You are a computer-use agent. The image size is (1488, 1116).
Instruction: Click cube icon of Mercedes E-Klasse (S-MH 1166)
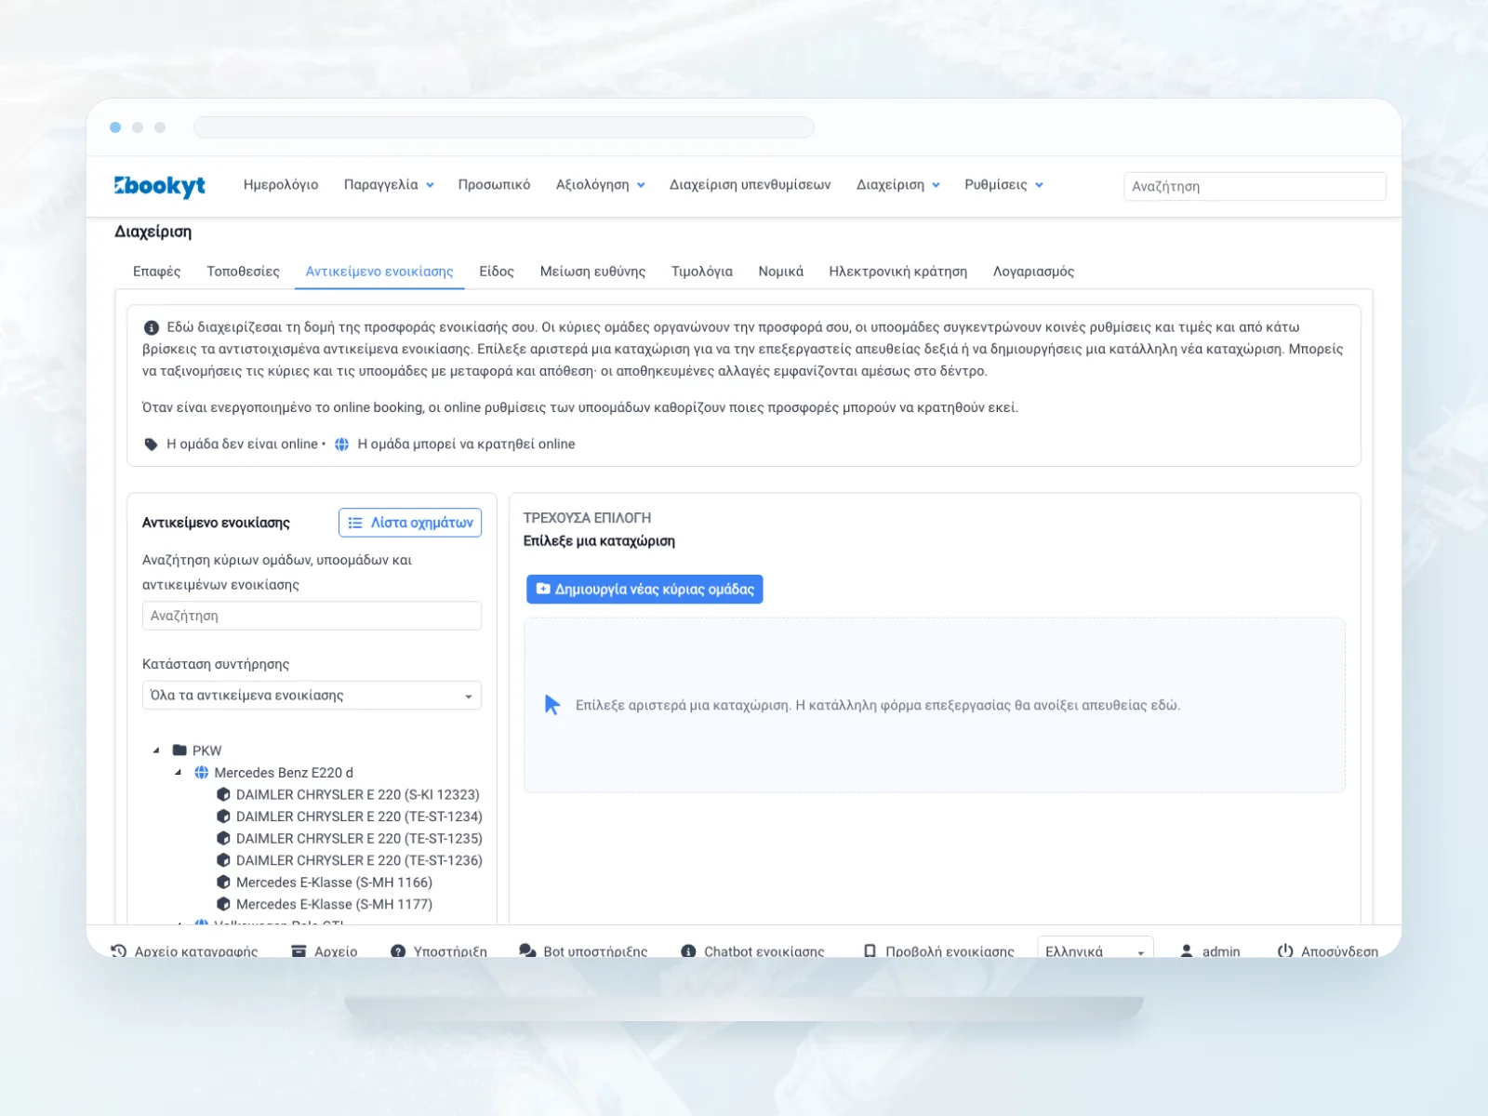click(x=223, y=883)
